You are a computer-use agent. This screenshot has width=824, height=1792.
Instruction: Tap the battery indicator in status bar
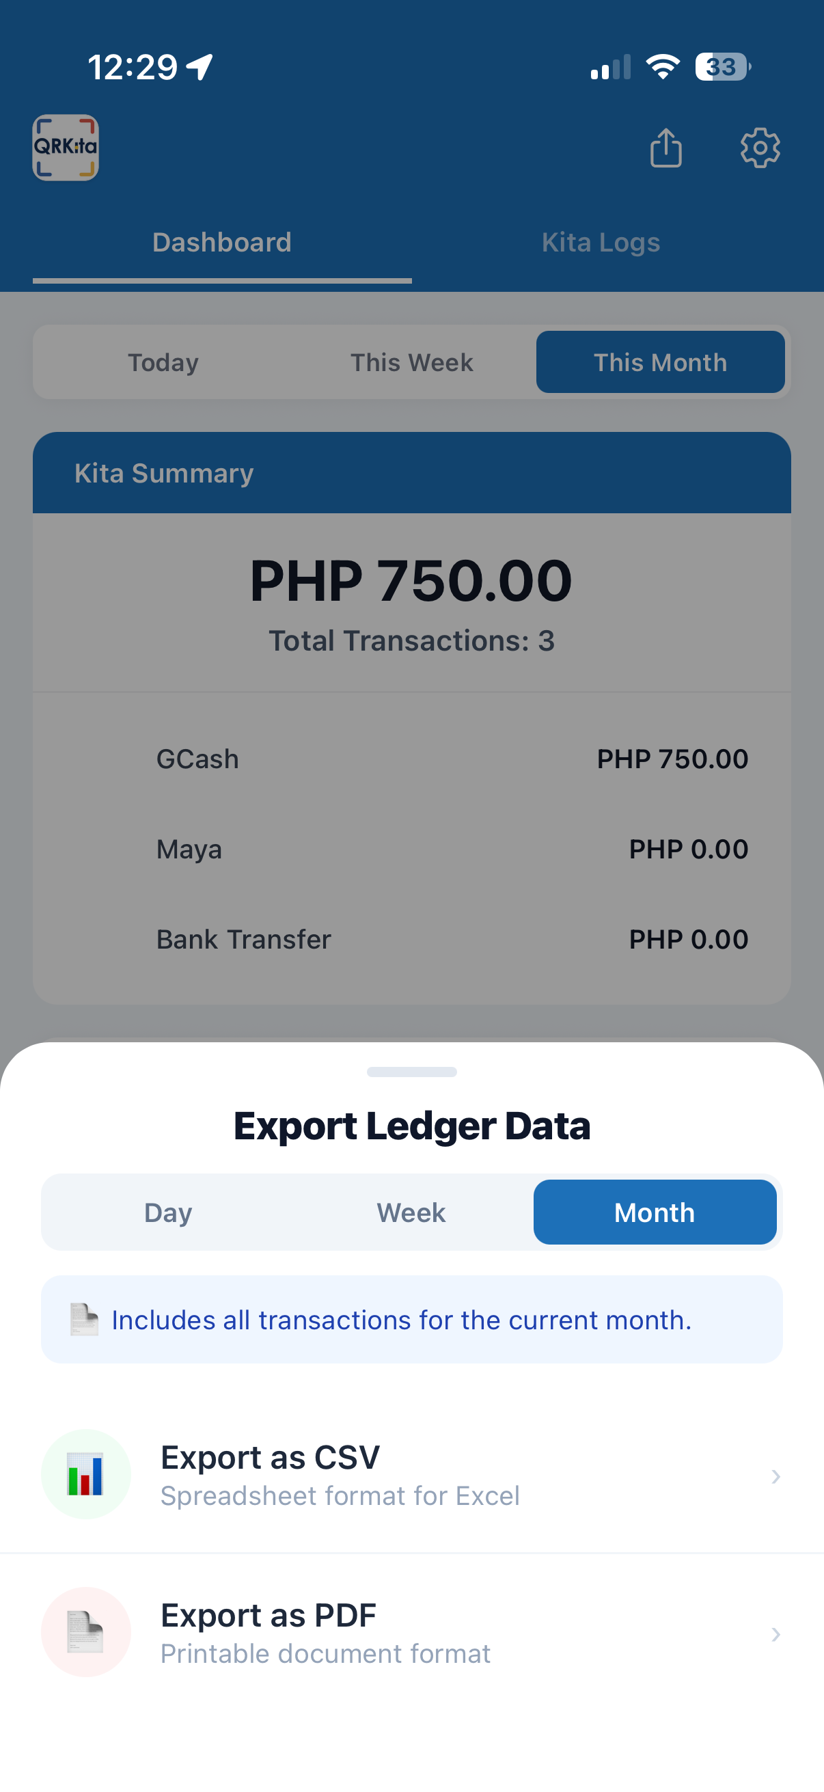click(723, 67)
